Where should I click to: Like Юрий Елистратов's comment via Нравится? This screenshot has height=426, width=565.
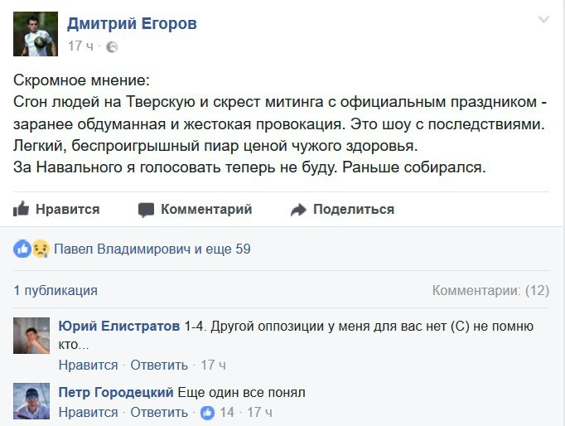(88, 365)
